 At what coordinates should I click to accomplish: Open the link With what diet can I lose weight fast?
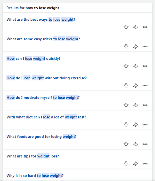[x=46, y=117]
